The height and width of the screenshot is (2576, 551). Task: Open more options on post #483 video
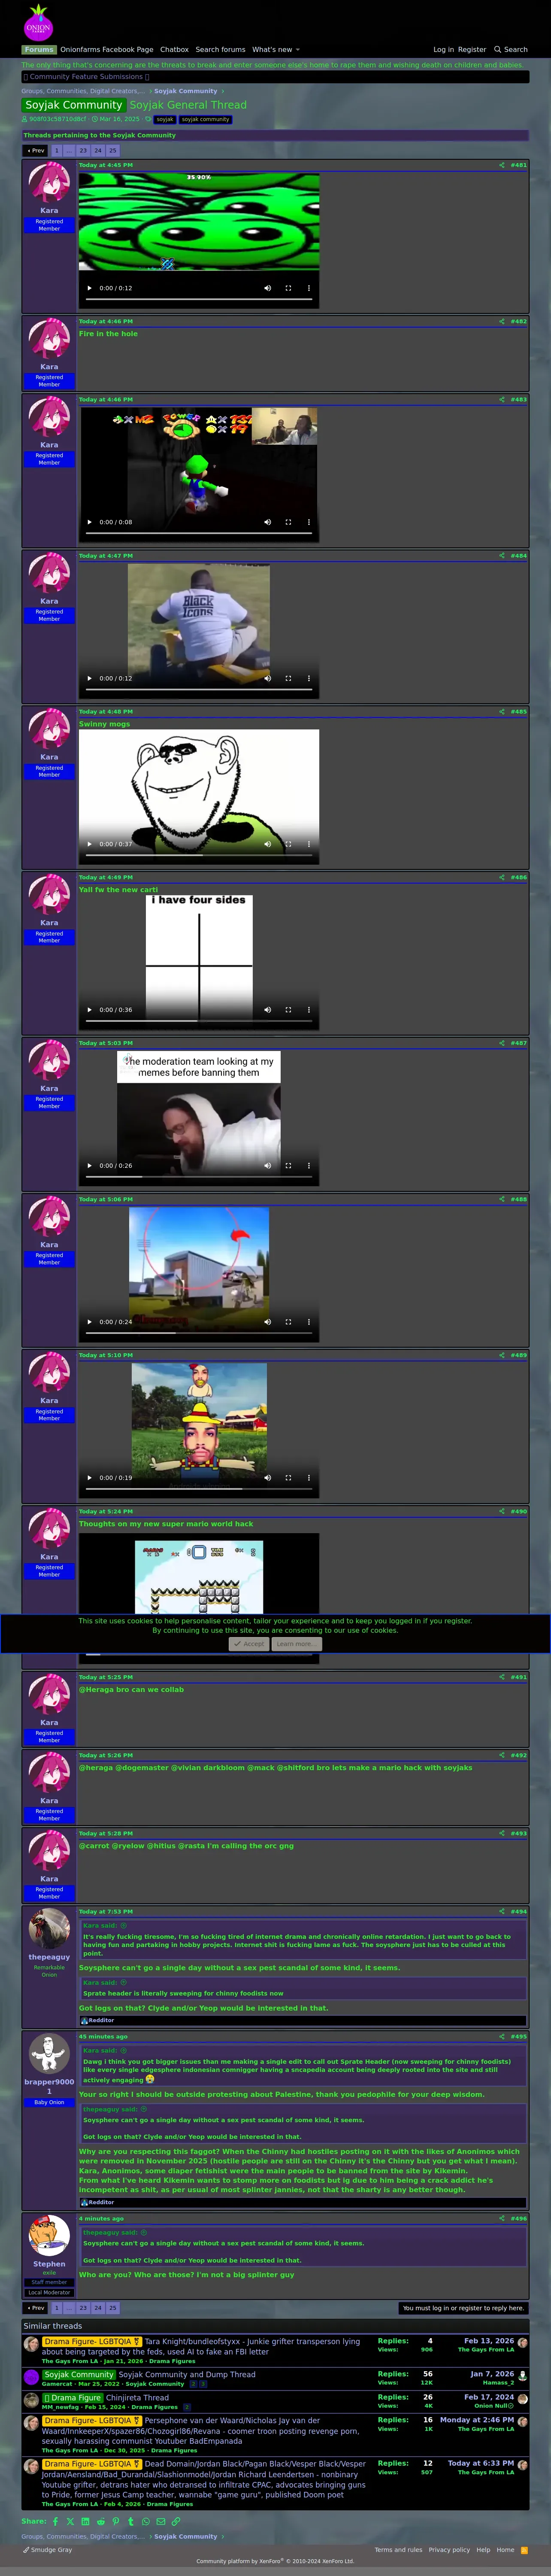coord(308,522)
